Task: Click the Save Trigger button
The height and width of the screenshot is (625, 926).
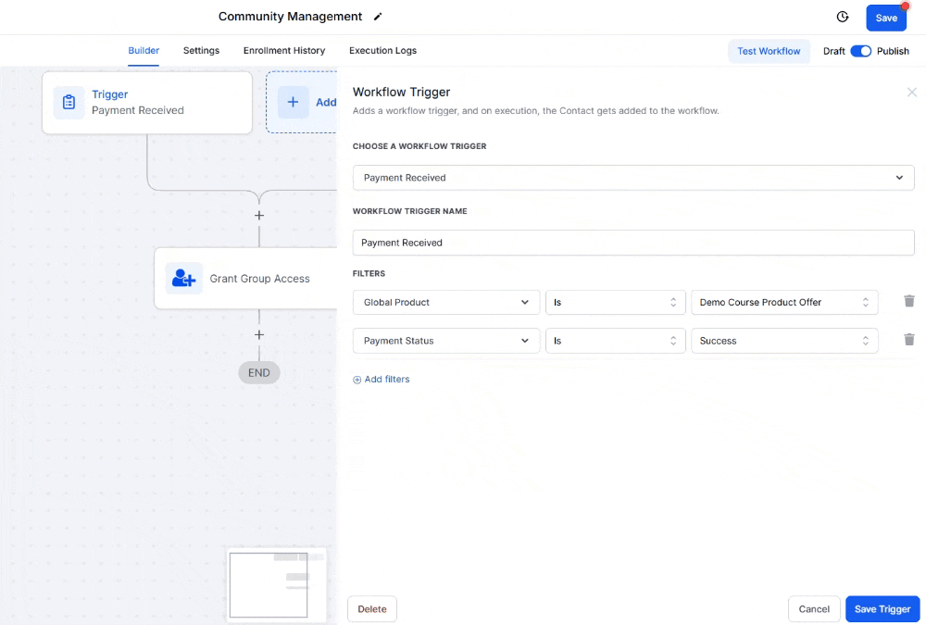Action: tap(882, 609)
